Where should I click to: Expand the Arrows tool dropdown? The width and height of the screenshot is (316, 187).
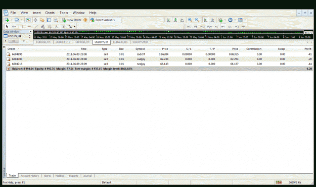[74, 27]
